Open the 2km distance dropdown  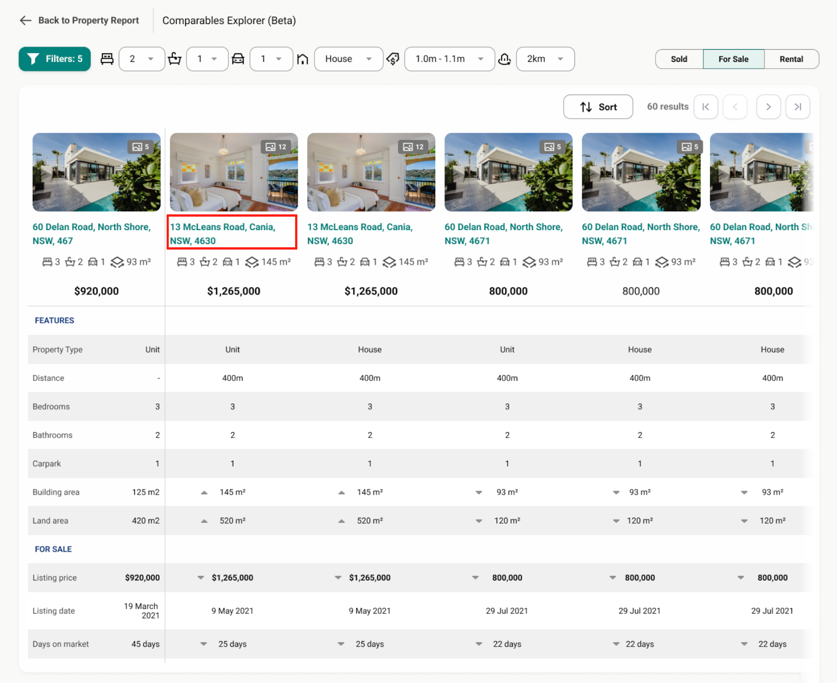point(545,59)
